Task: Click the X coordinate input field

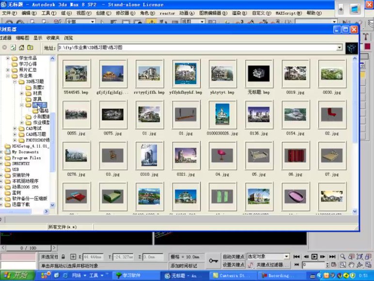Action: tap(93, 257)
